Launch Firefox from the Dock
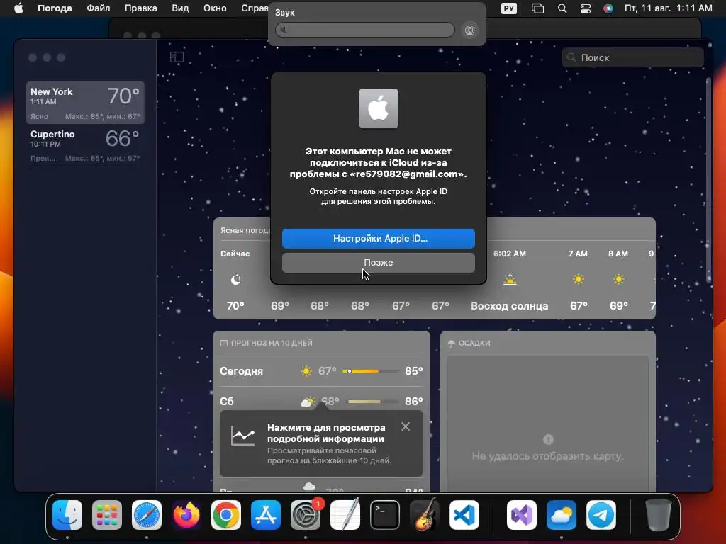The image size is (726, 544). point(186,514)
